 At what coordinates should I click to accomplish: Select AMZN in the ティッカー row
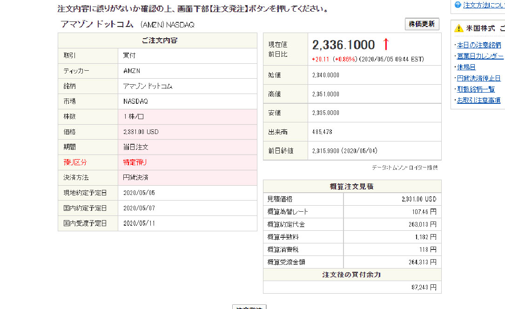(132, 71)
